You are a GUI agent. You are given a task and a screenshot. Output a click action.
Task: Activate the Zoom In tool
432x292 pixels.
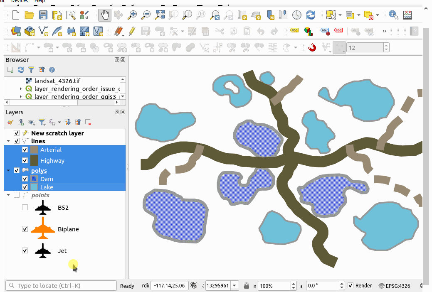tap(132, 15)
